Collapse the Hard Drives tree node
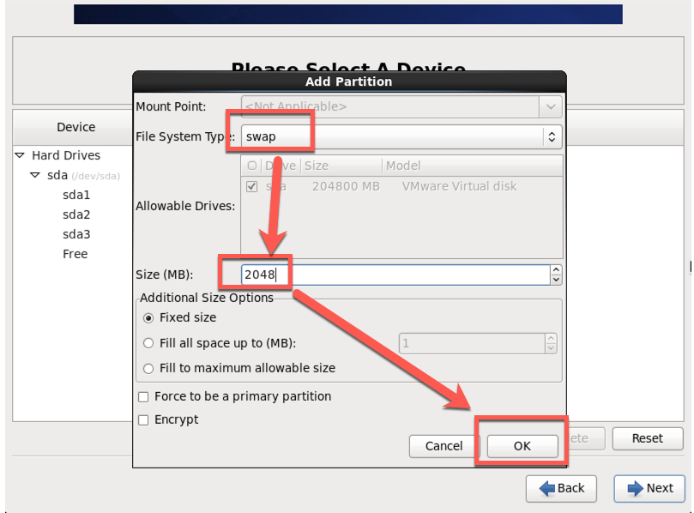 (20, 155)
